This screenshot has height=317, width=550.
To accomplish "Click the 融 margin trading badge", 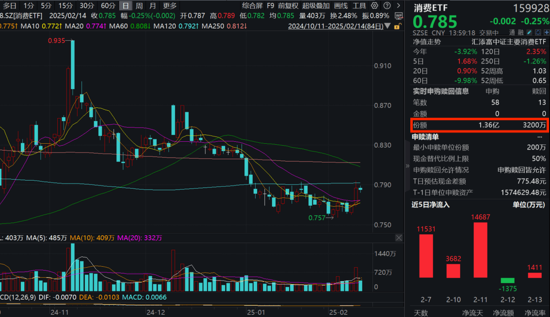I will click(x=521, y=32).
